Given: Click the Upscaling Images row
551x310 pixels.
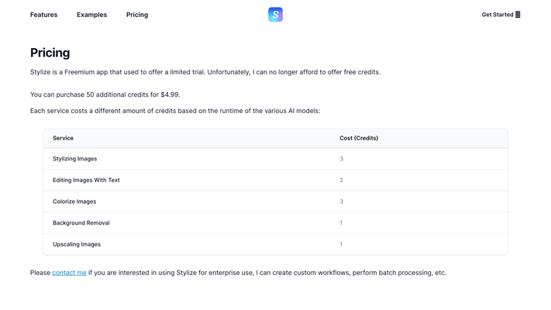Looking at the screenshot, I should pos(275,244).
